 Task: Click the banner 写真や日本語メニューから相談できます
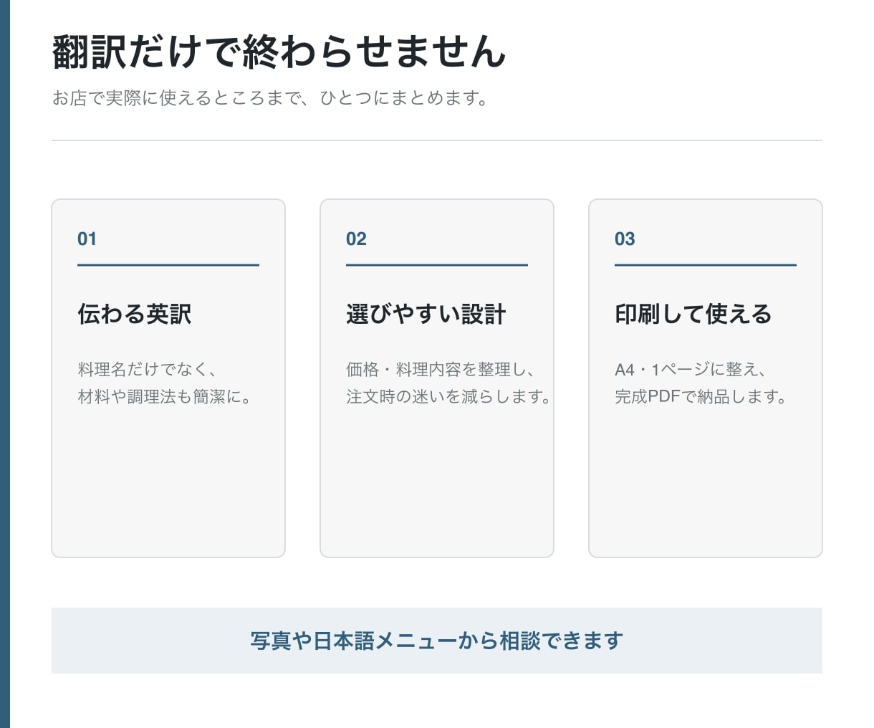tap(437, 641)
